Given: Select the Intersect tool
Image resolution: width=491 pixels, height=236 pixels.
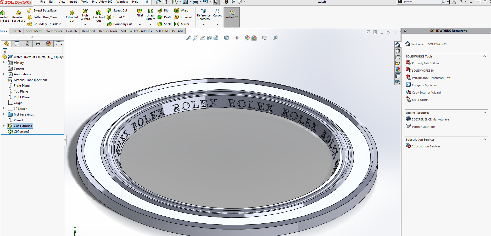Looking at the screenshot, I should [183, 17].
